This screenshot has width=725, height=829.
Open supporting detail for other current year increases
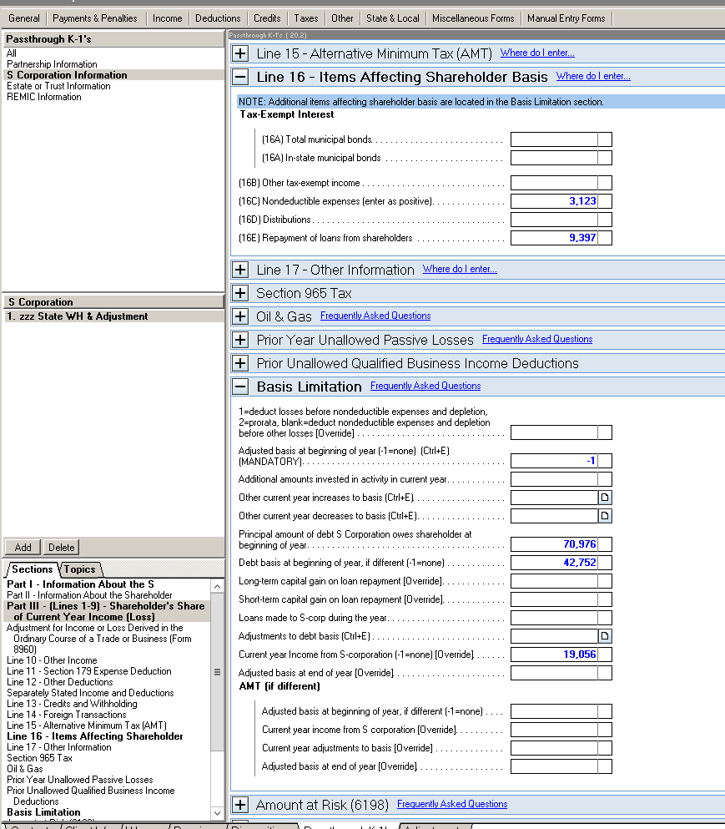[x=607, y=497]
